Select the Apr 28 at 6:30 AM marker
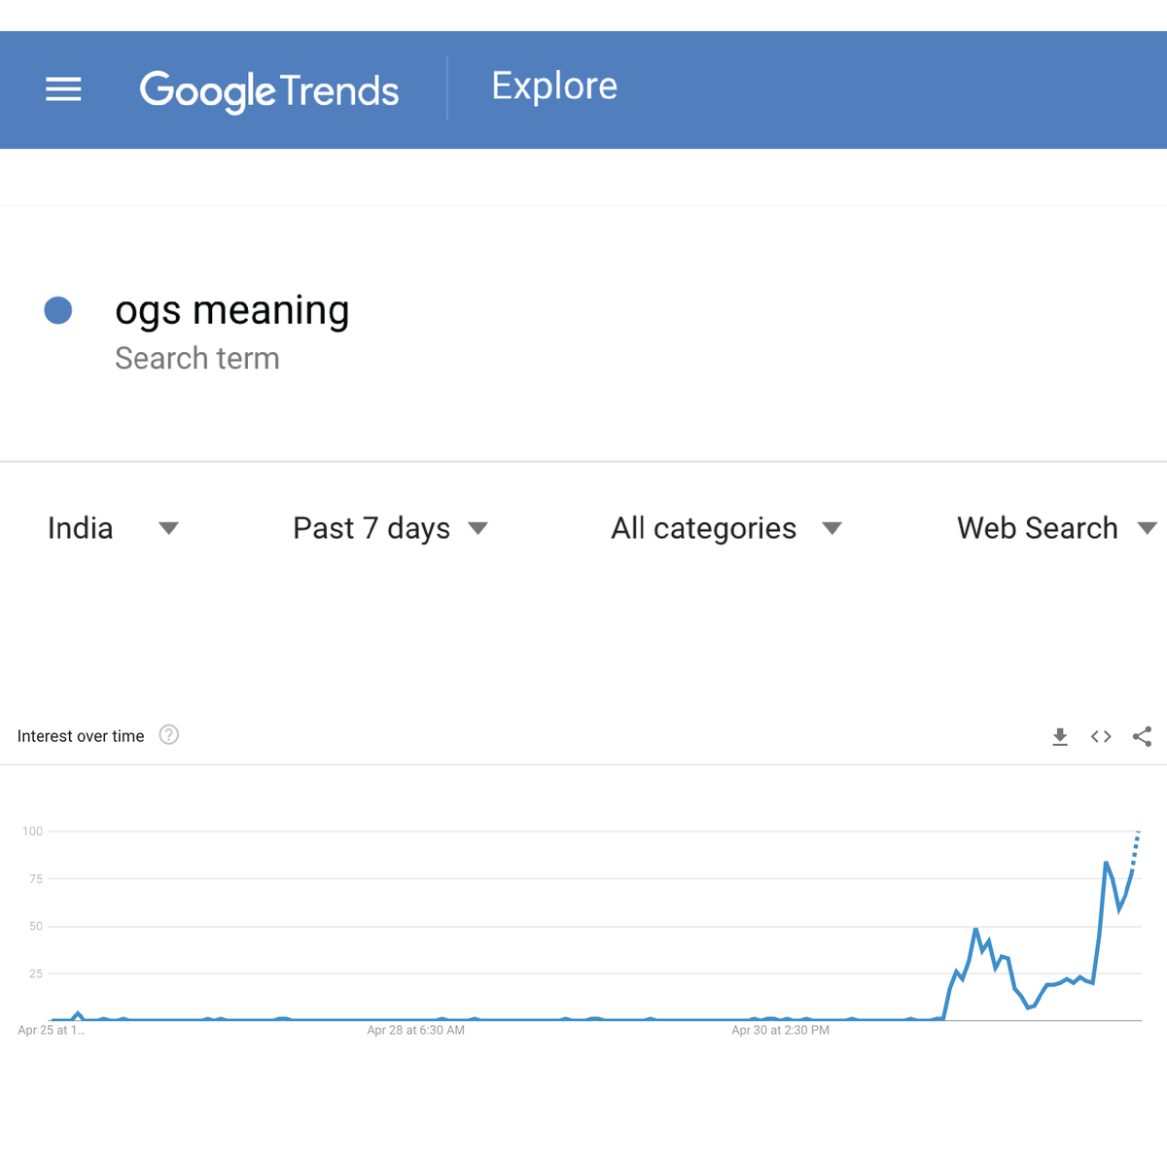 [x=415, y=1030]
